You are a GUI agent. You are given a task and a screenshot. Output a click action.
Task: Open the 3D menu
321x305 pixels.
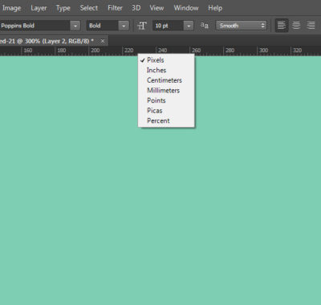click(x=136, y=8)
